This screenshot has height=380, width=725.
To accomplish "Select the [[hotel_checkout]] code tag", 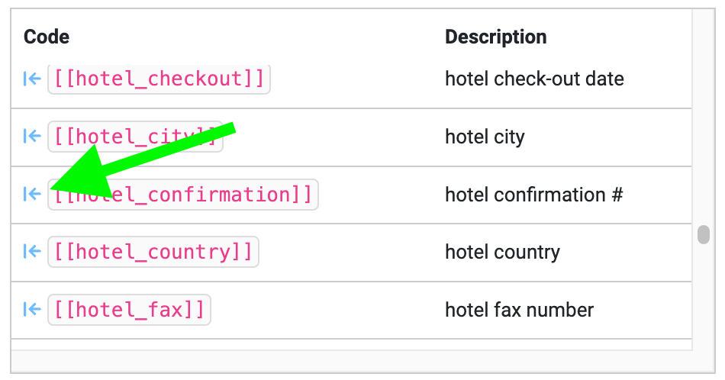I will [x=159, y=79].
